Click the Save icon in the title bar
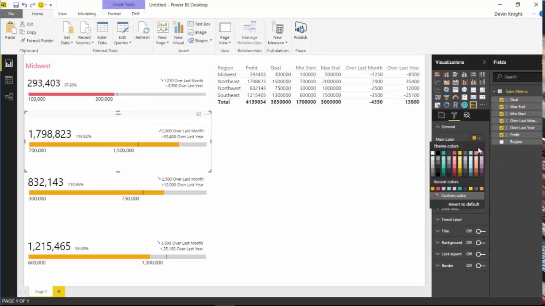545x306 pixels. pyautogui.click(x=16, y=5)
